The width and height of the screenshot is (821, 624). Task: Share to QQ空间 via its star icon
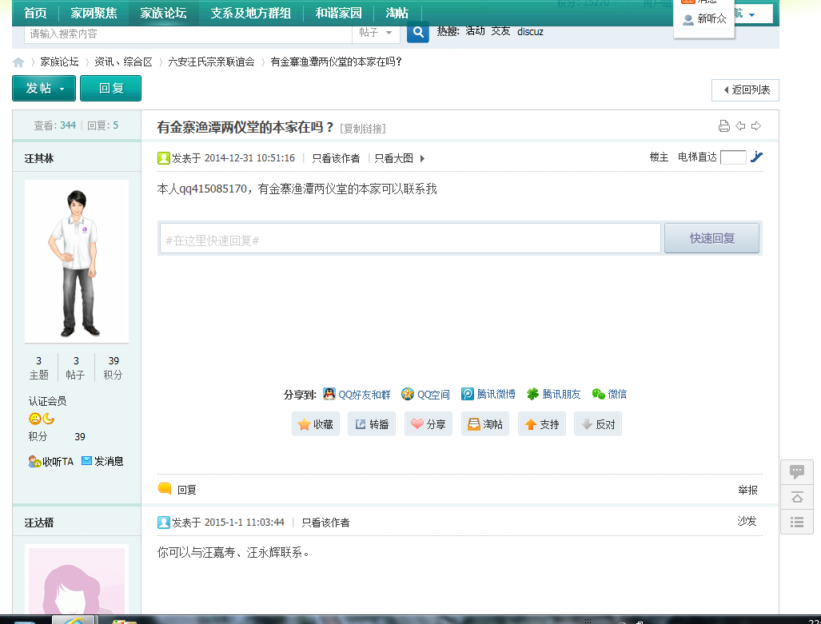tap(408, 394)
